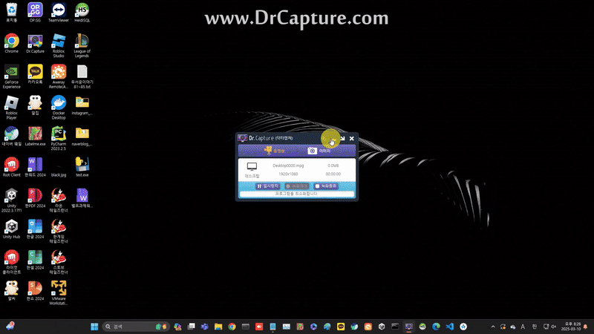Image resolution: width=594 pixels, height=334 pixels.
Task: Select the PyCharm 2023.2.5 desktop icon
Action: pyautogui.click(x=59, y=139)
